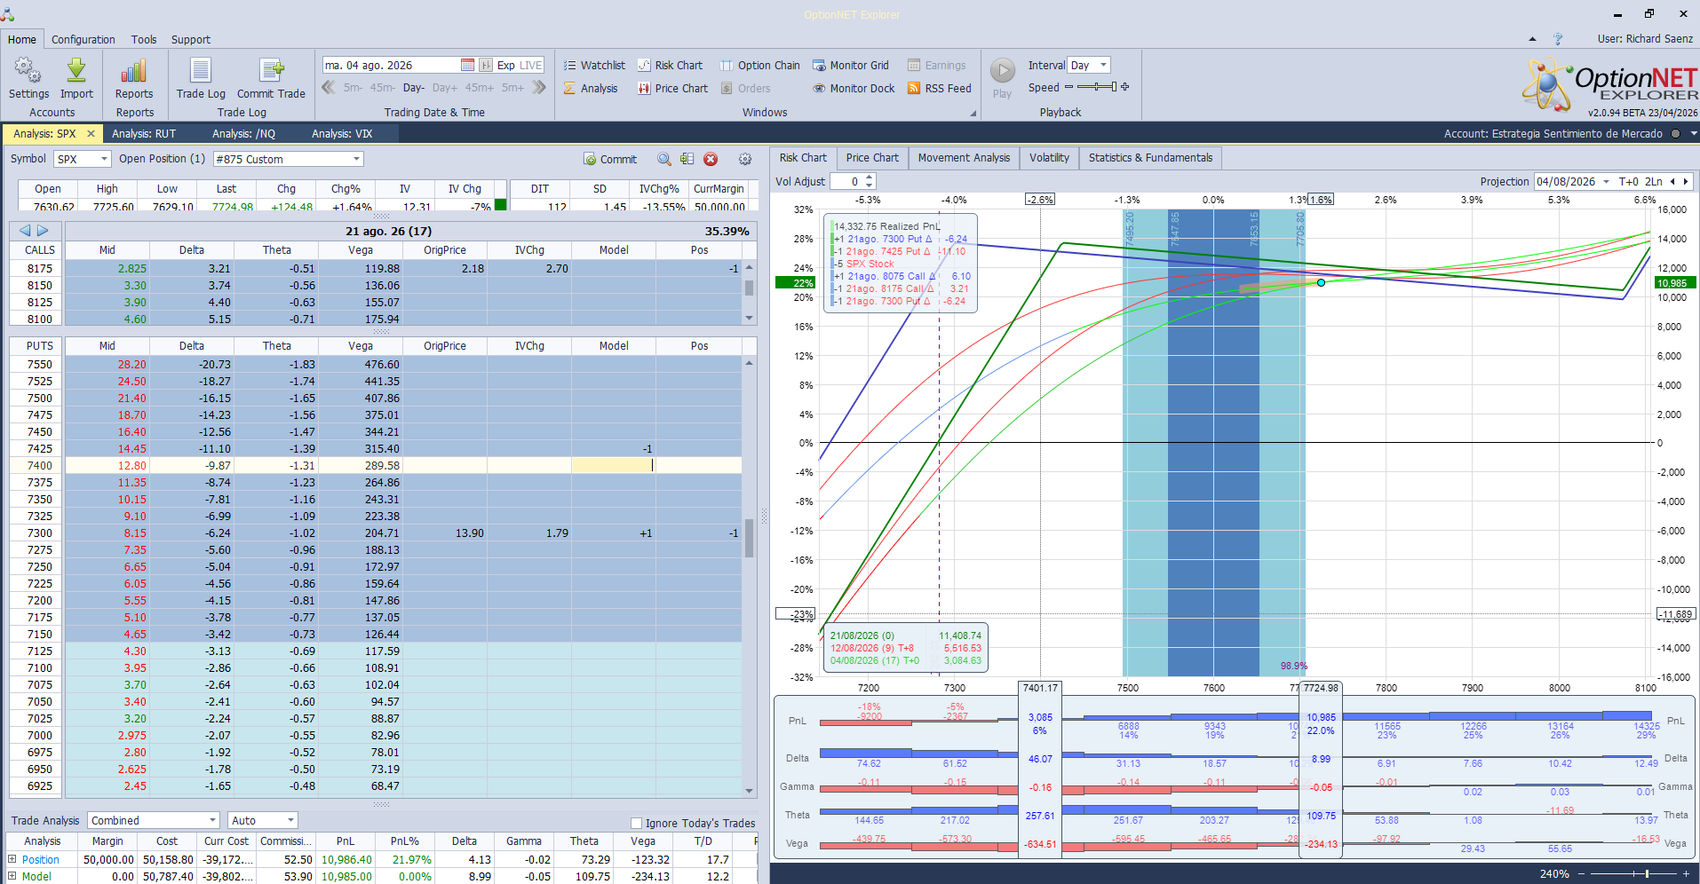Toggle the T+0 projection option
Image resolution: width=1700 pixels, height=884 pixels.
[1628, 181]
